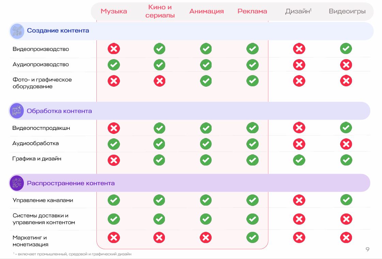Click the Распространение контента section heading
382x259 pixels.
point(71,183)
